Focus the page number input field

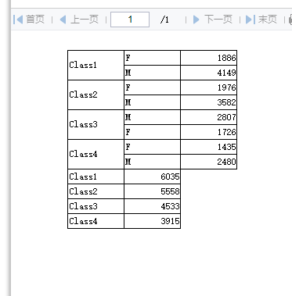[x=130, y=20]
